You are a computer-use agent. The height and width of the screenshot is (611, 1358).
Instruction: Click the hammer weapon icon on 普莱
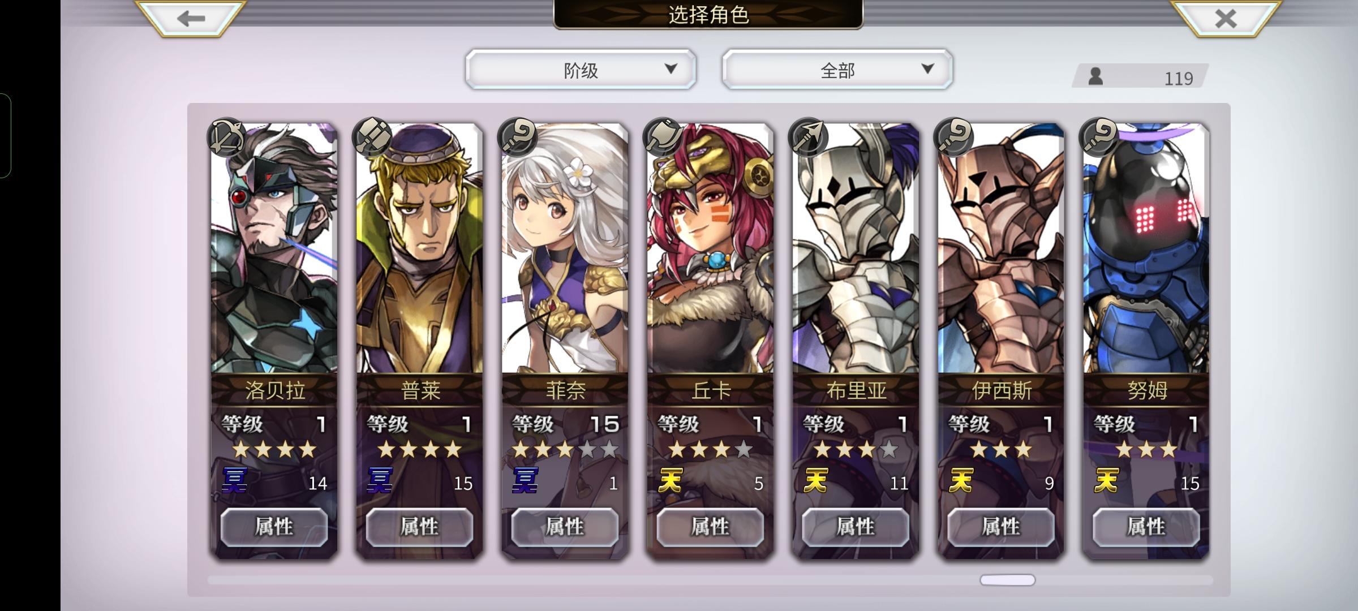372,137
